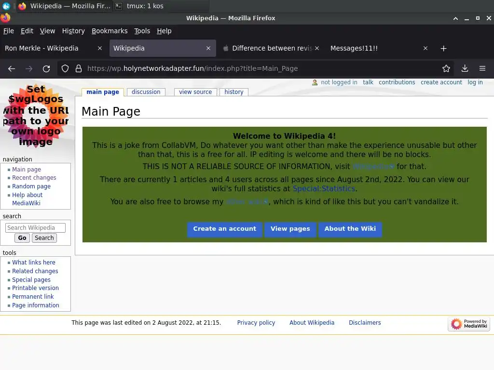The height and width of the screenshot is (370, 494).
Task: Click the log in link
Action: pyautogui.click(x=475, y=82)
